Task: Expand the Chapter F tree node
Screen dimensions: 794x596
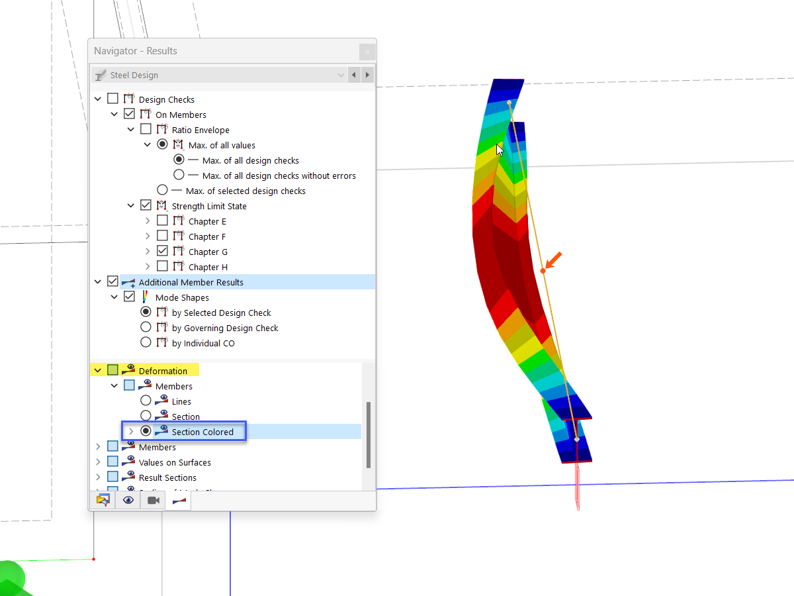Action: [x=147, y=236]
